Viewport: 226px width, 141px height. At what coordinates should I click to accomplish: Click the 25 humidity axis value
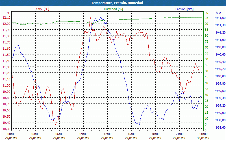pos(207,101)
